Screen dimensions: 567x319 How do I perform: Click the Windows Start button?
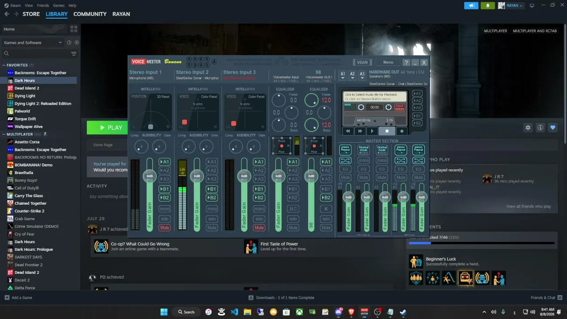point(164,312)
